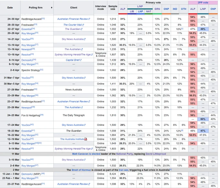Click external-link icon after The Australian, 23–26 Mar row

coord(82,107)
